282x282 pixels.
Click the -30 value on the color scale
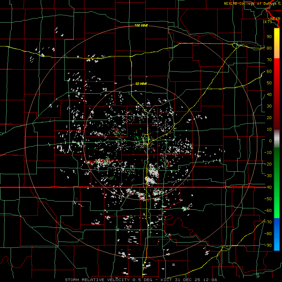268,176
